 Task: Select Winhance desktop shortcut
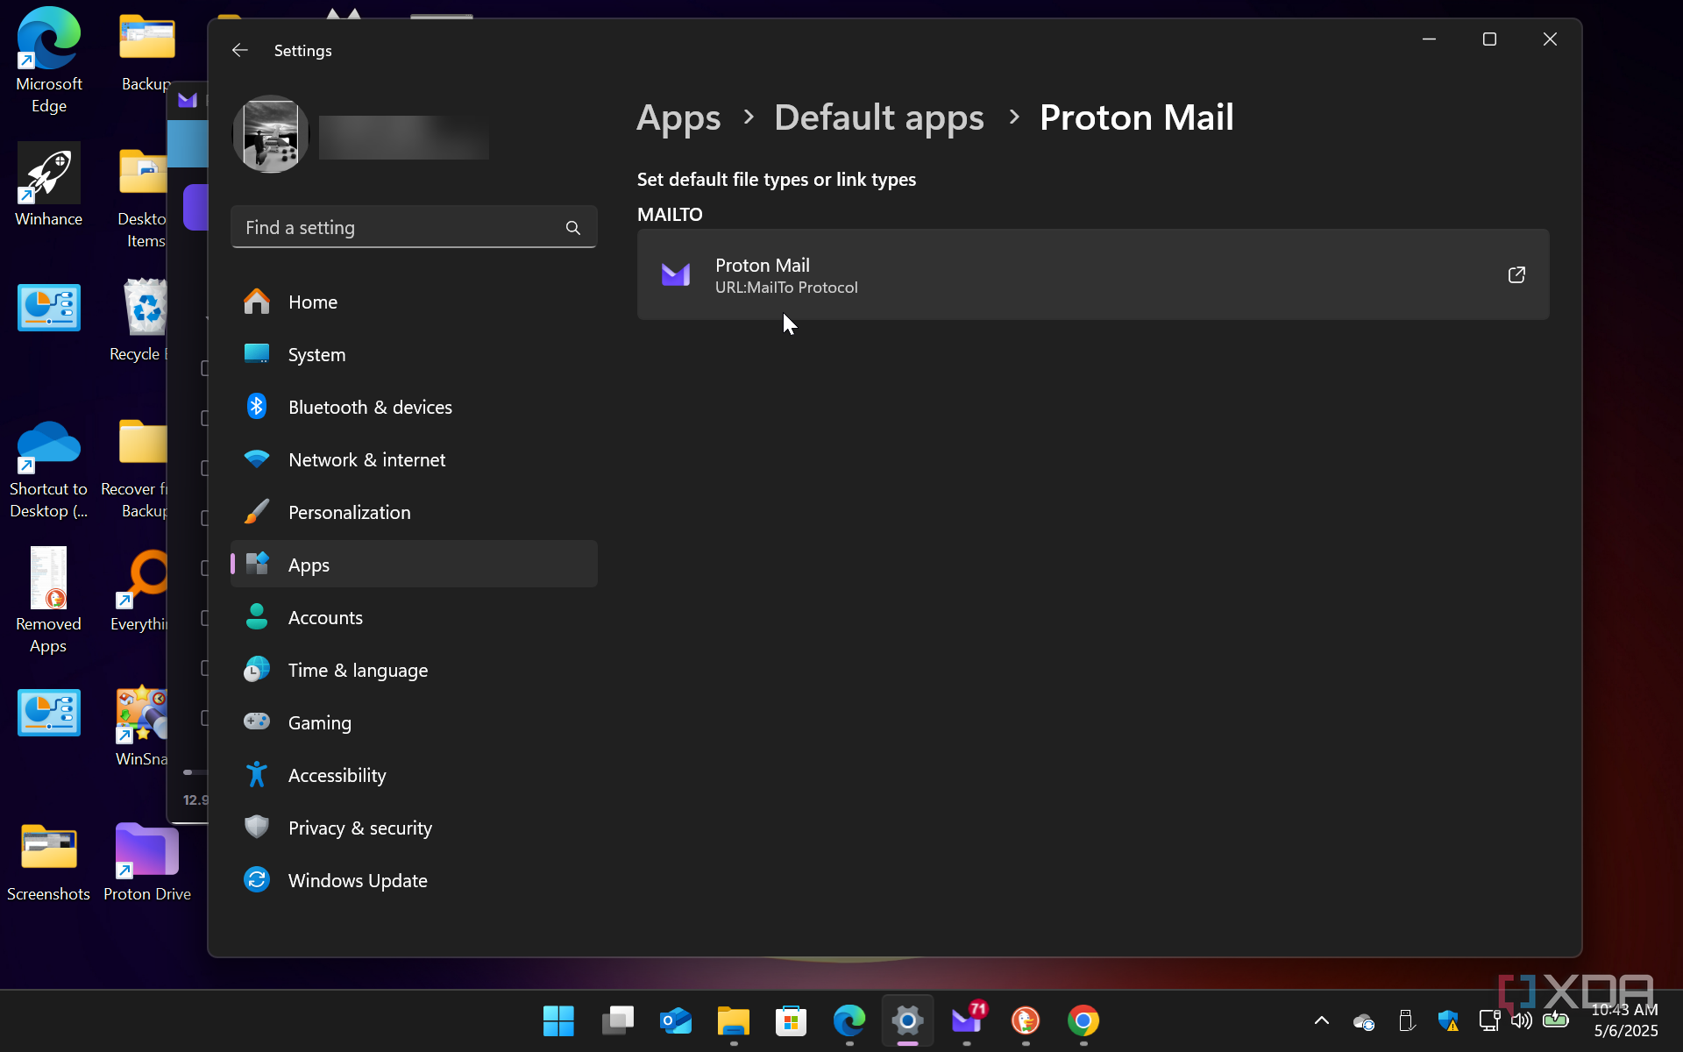pos(49,184)
